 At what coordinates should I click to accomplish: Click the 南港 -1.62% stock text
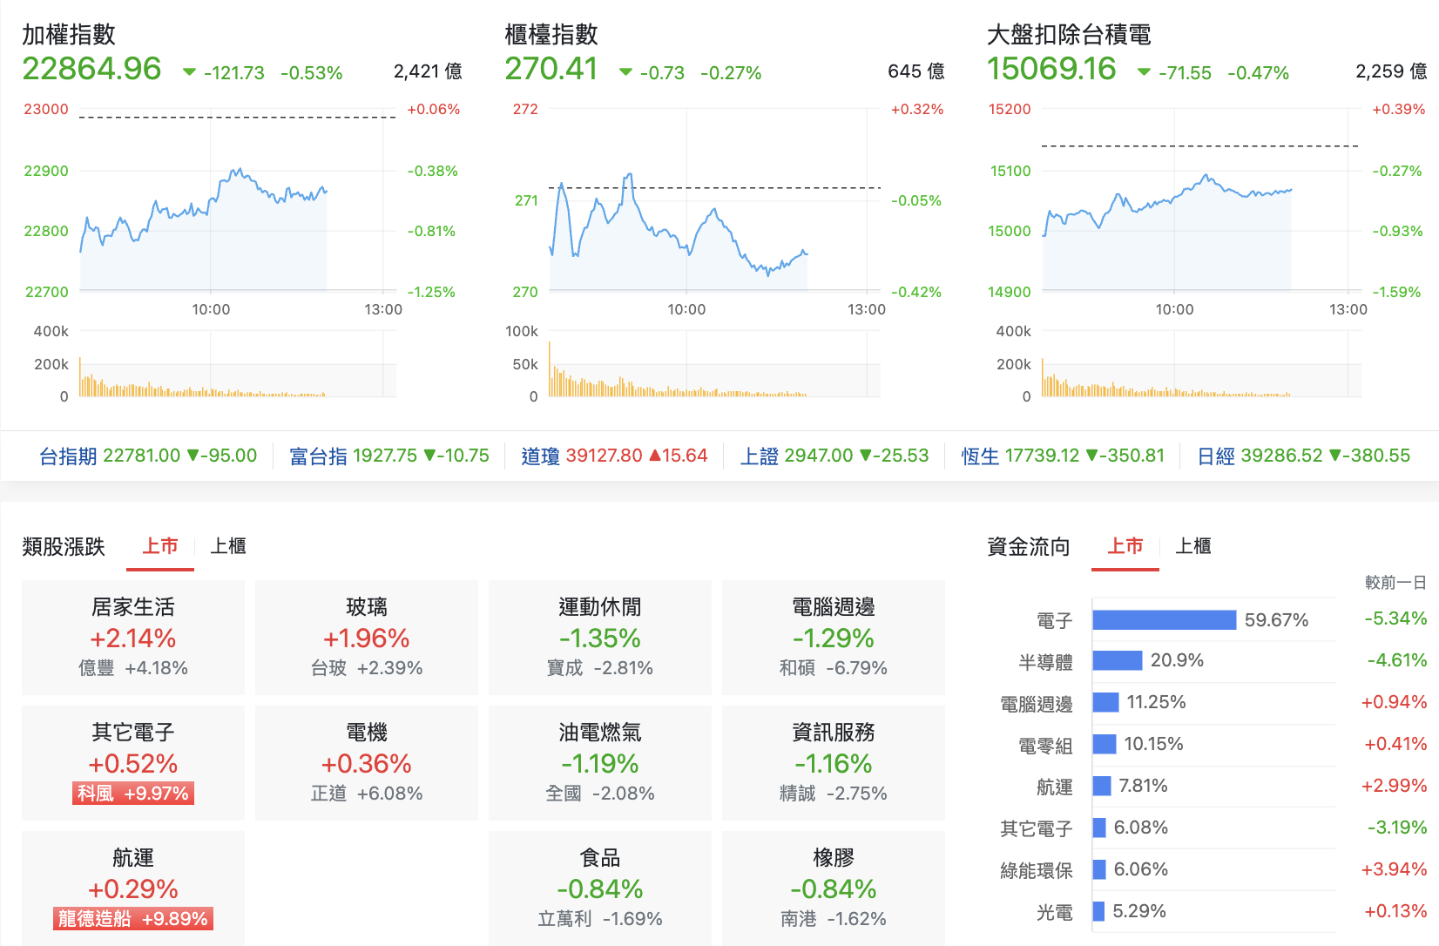coord(834,919)
